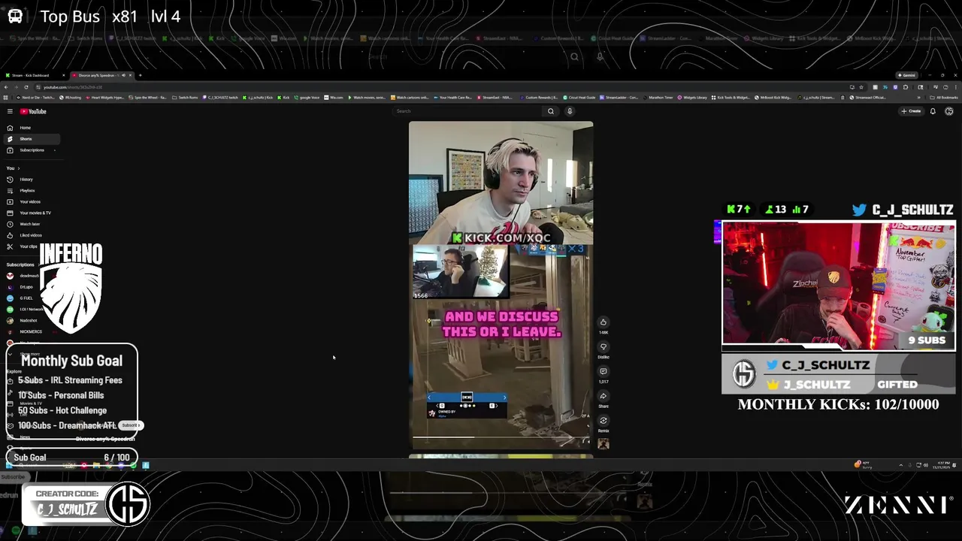Open a new browser tab
Screen dimensions: 962x541
pyautogui.click(x=140, y=75)
